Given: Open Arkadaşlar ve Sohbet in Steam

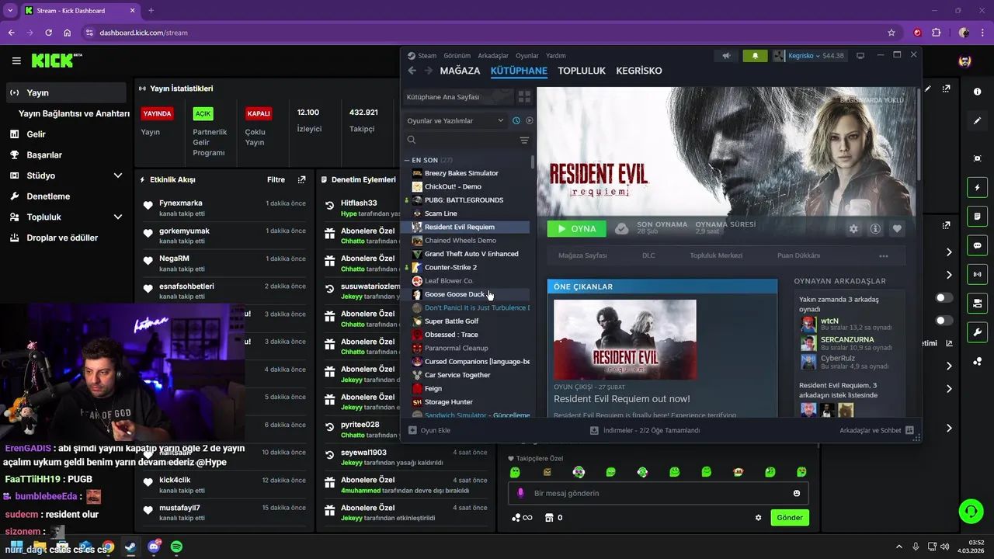Looking at the screenshot, I should click(x=876, y=430).
